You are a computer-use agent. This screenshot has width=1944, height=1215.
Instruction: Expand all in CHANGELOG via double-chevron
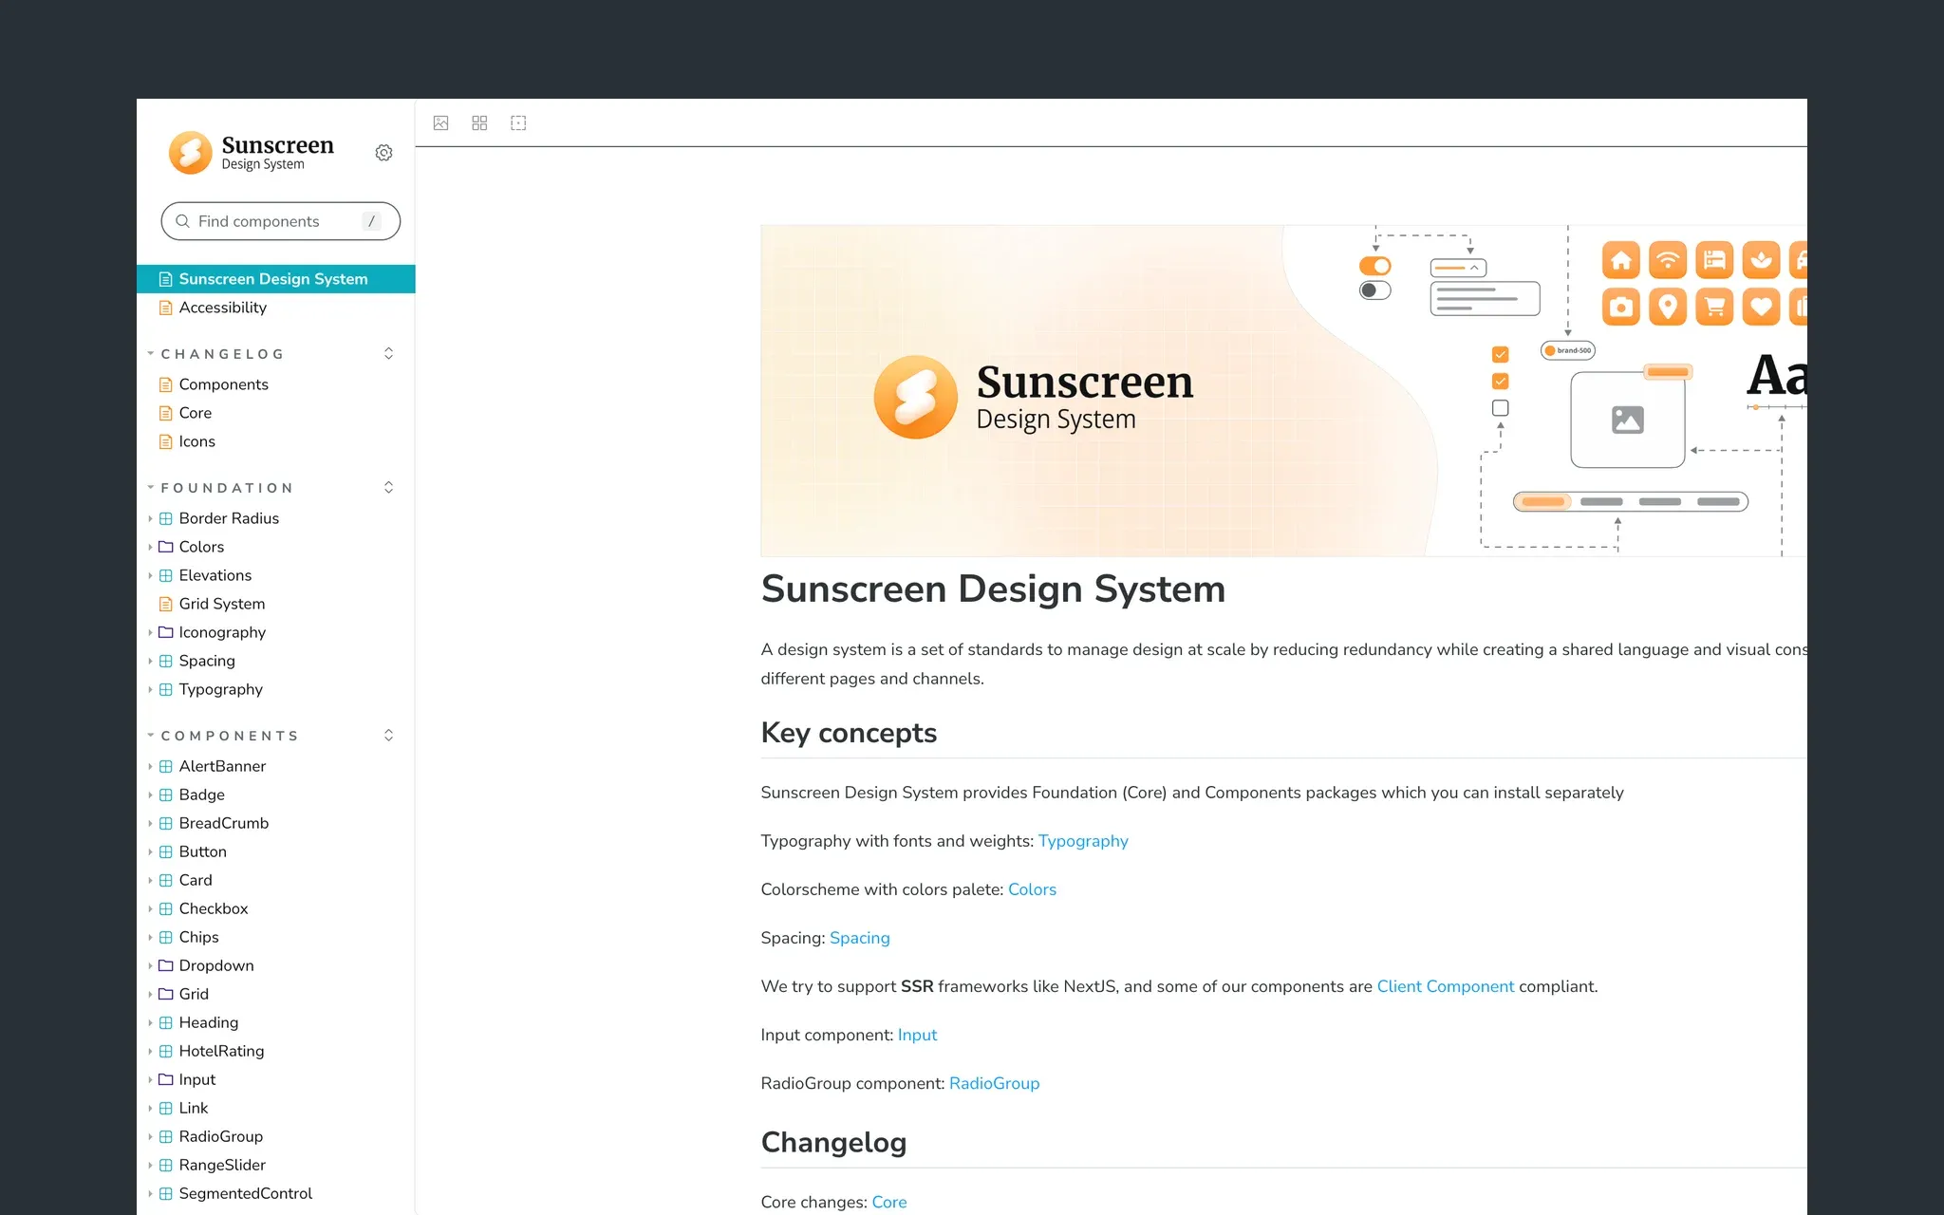[388, 353]
